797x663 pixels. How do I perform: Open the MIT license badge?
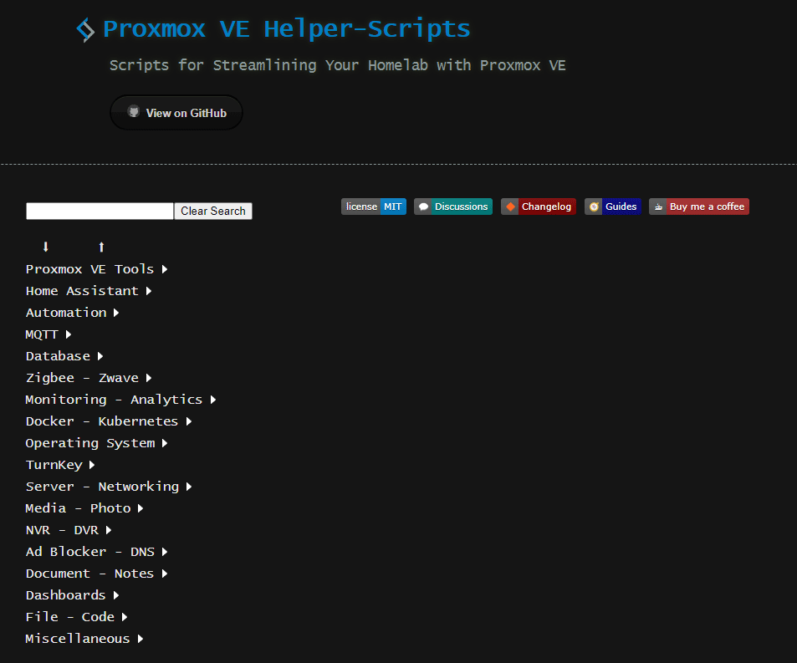374,207
